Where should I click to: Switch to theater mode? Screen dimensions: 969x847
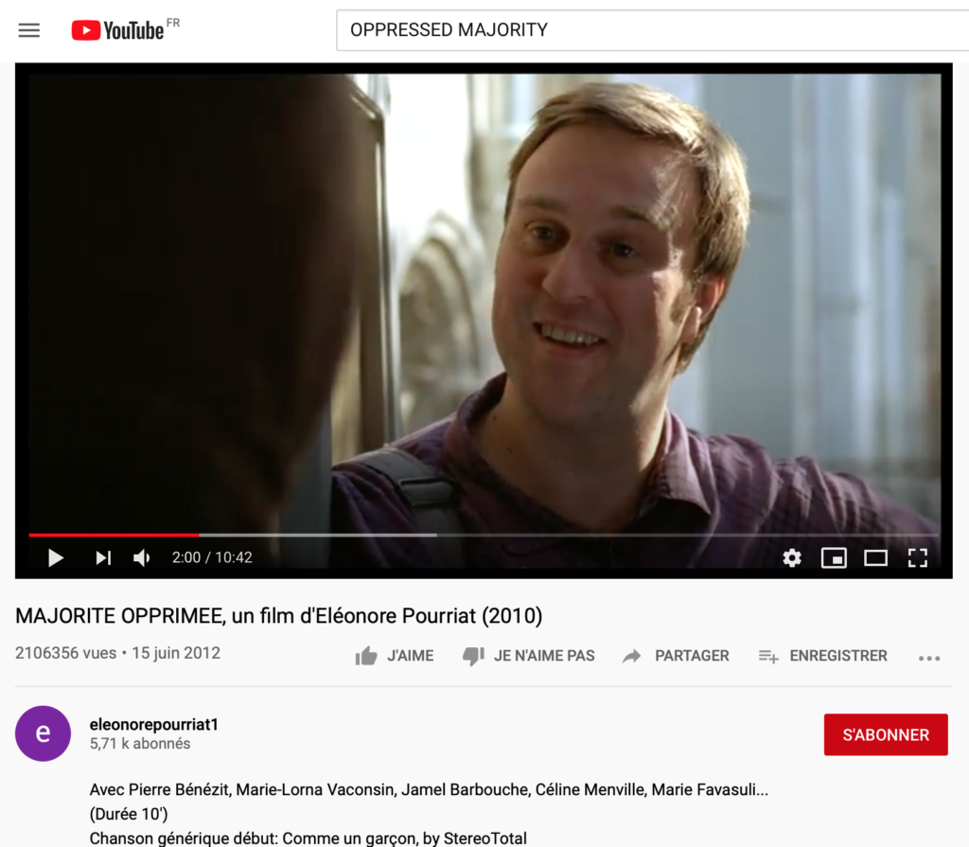tap(875, 557)
